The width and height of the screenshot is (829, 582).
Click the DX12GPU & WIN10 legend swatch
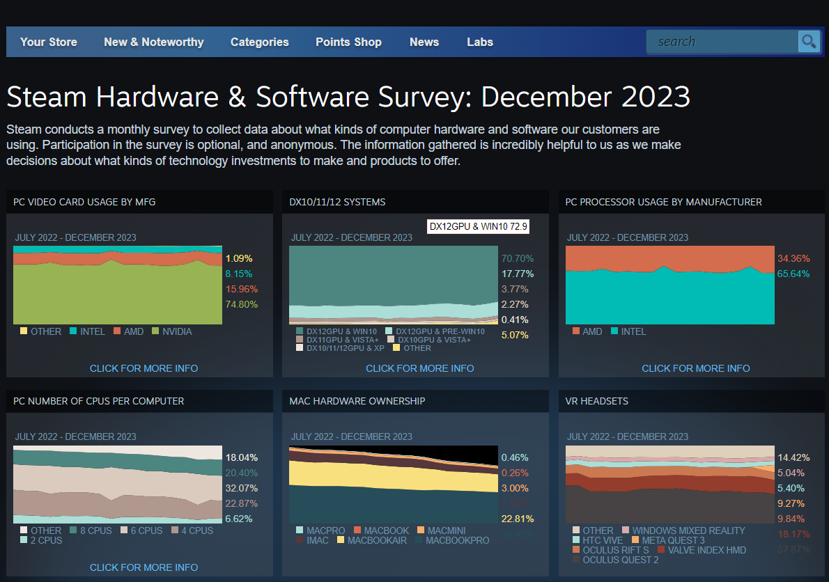click(x=300, y=331)
